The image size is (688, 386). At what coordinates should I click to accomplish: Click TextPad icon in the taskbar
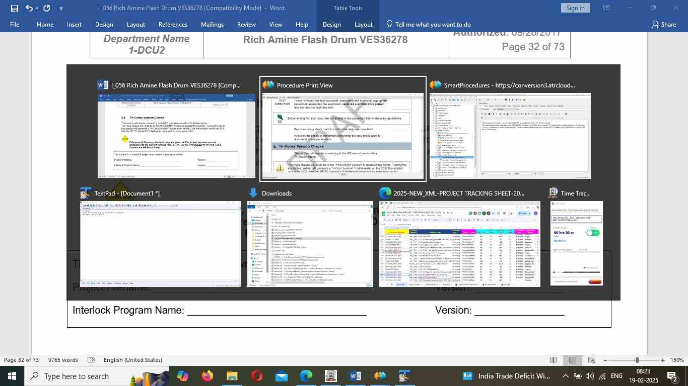tap(404, 376)
